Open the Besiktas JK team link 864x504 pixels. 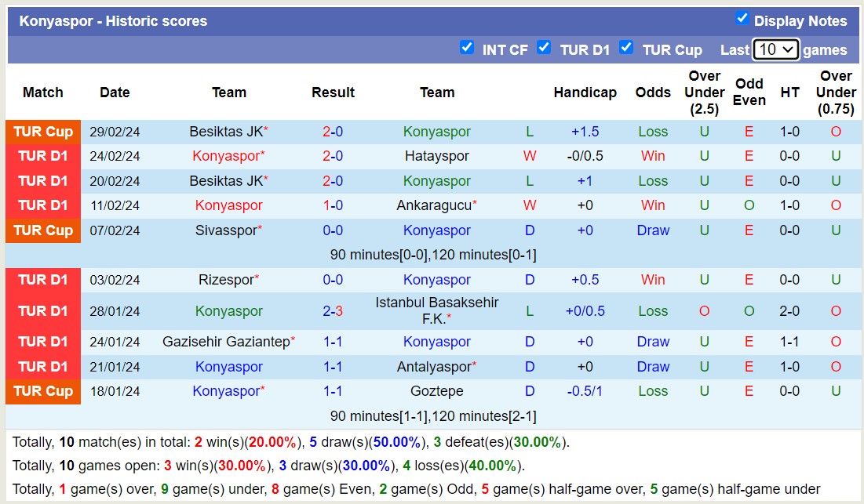click(225, 132)
